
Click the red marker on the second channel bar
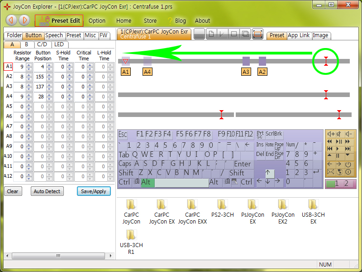click(x=326, y=95)
